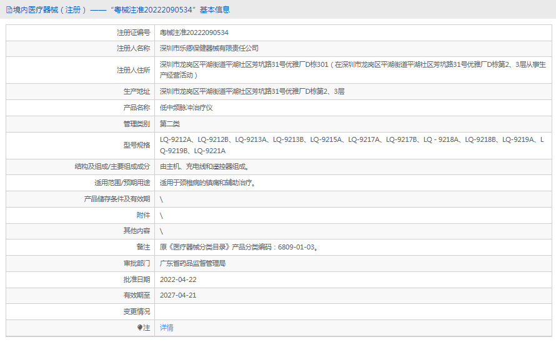Select the registrant address ending 产经营活动）
Image resolution: width=556 pixels, height=342 pixels.
pyautogui.click(x=352, y=69)
